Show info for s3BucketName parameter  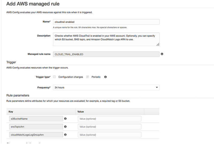[65, 119]
